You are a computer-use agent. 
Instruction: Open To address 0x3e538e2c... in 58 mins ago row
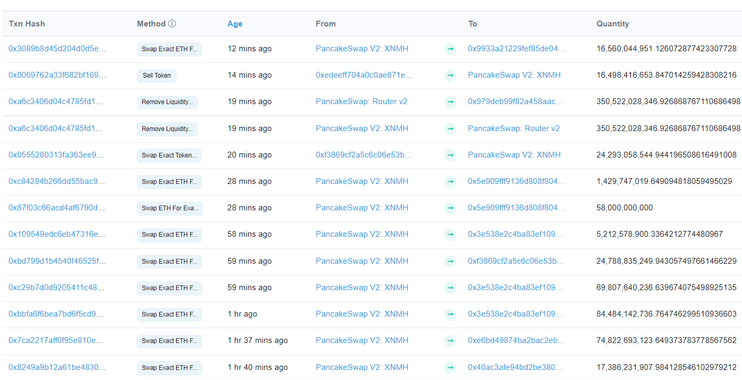pos(516,234)
